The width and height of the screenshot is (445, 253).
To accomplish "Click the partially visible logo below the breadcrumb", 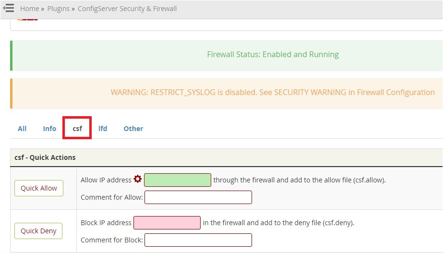I will coord(27,19).
